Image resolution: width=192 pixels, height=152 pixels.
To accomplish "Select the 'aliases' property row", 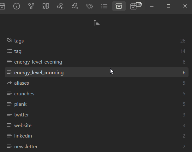I will (97, 83).
